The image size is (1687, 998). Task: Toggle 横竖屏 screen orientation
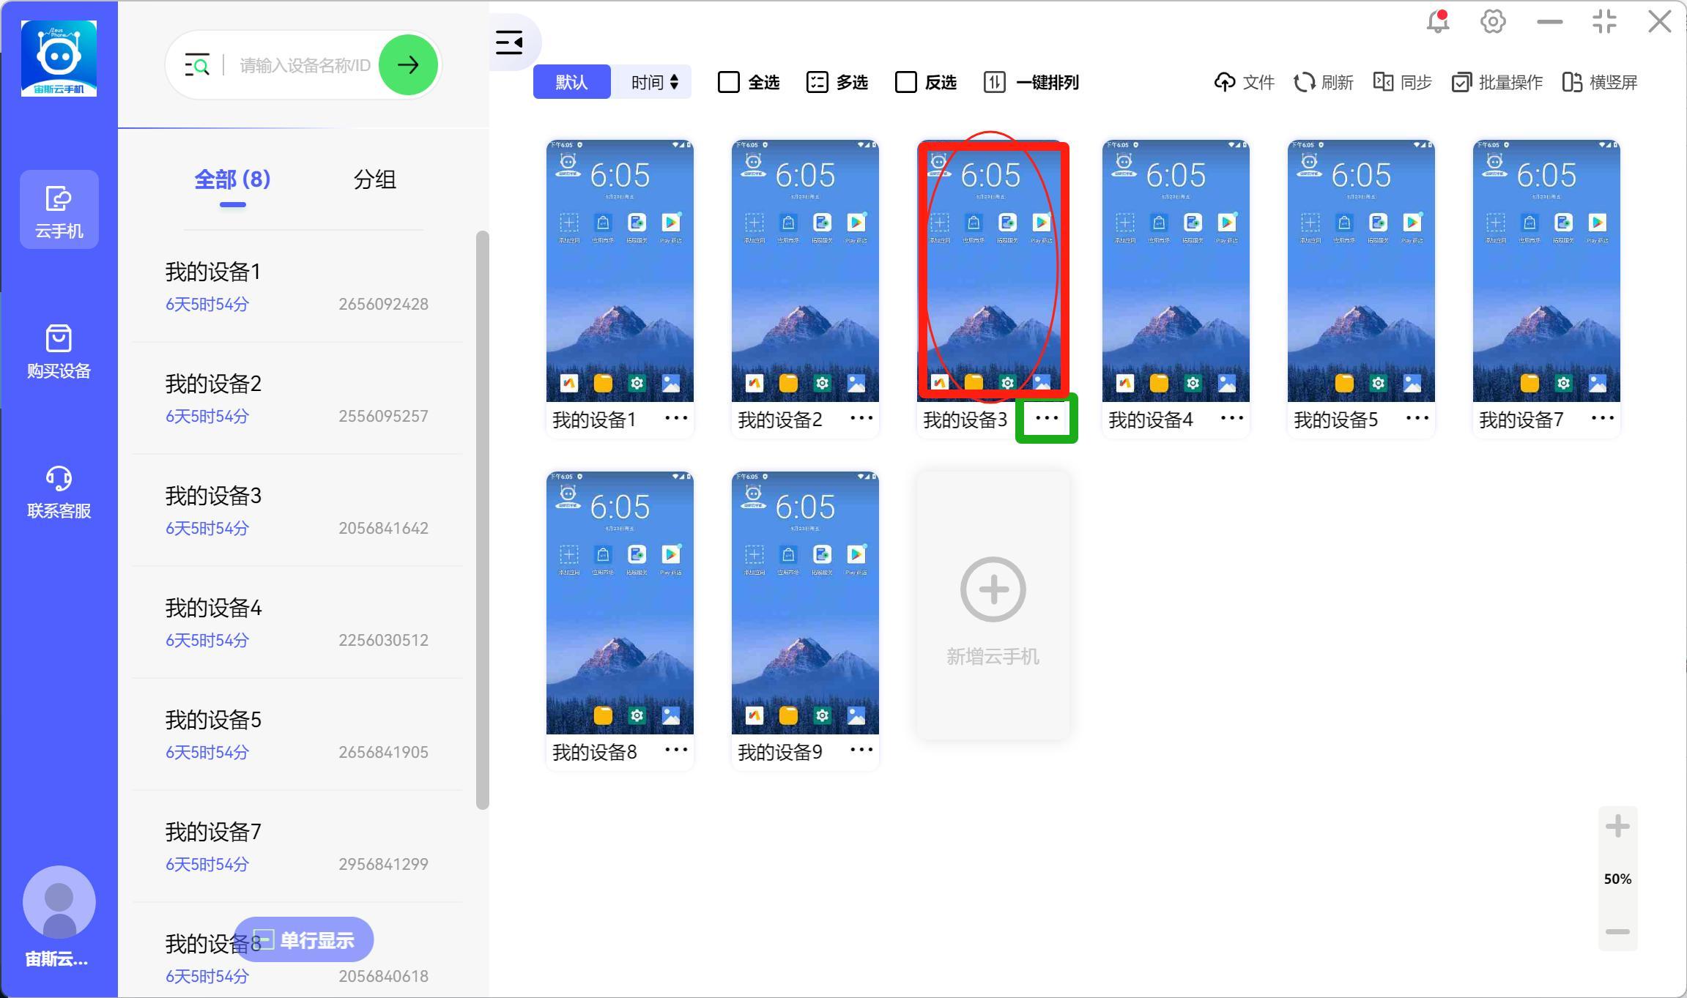pyautogui.click(x=1600, y=82)
